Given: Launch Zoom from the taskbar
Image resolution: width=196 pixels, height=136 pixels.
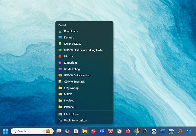Looking at the screenshot, I should (102, 131).
